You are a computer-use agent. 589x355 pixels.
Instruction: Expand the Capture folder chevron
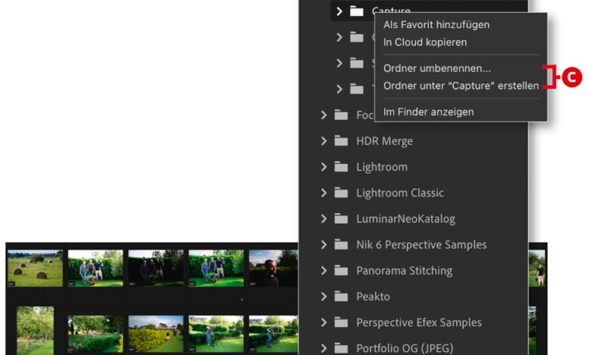pyautogui.click(x=339, y=11)
